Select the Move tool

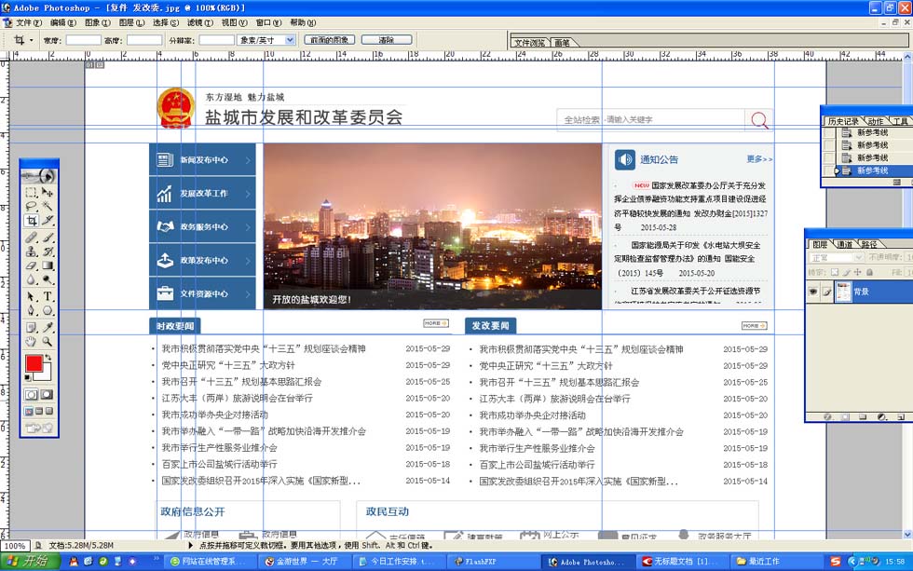48,192
